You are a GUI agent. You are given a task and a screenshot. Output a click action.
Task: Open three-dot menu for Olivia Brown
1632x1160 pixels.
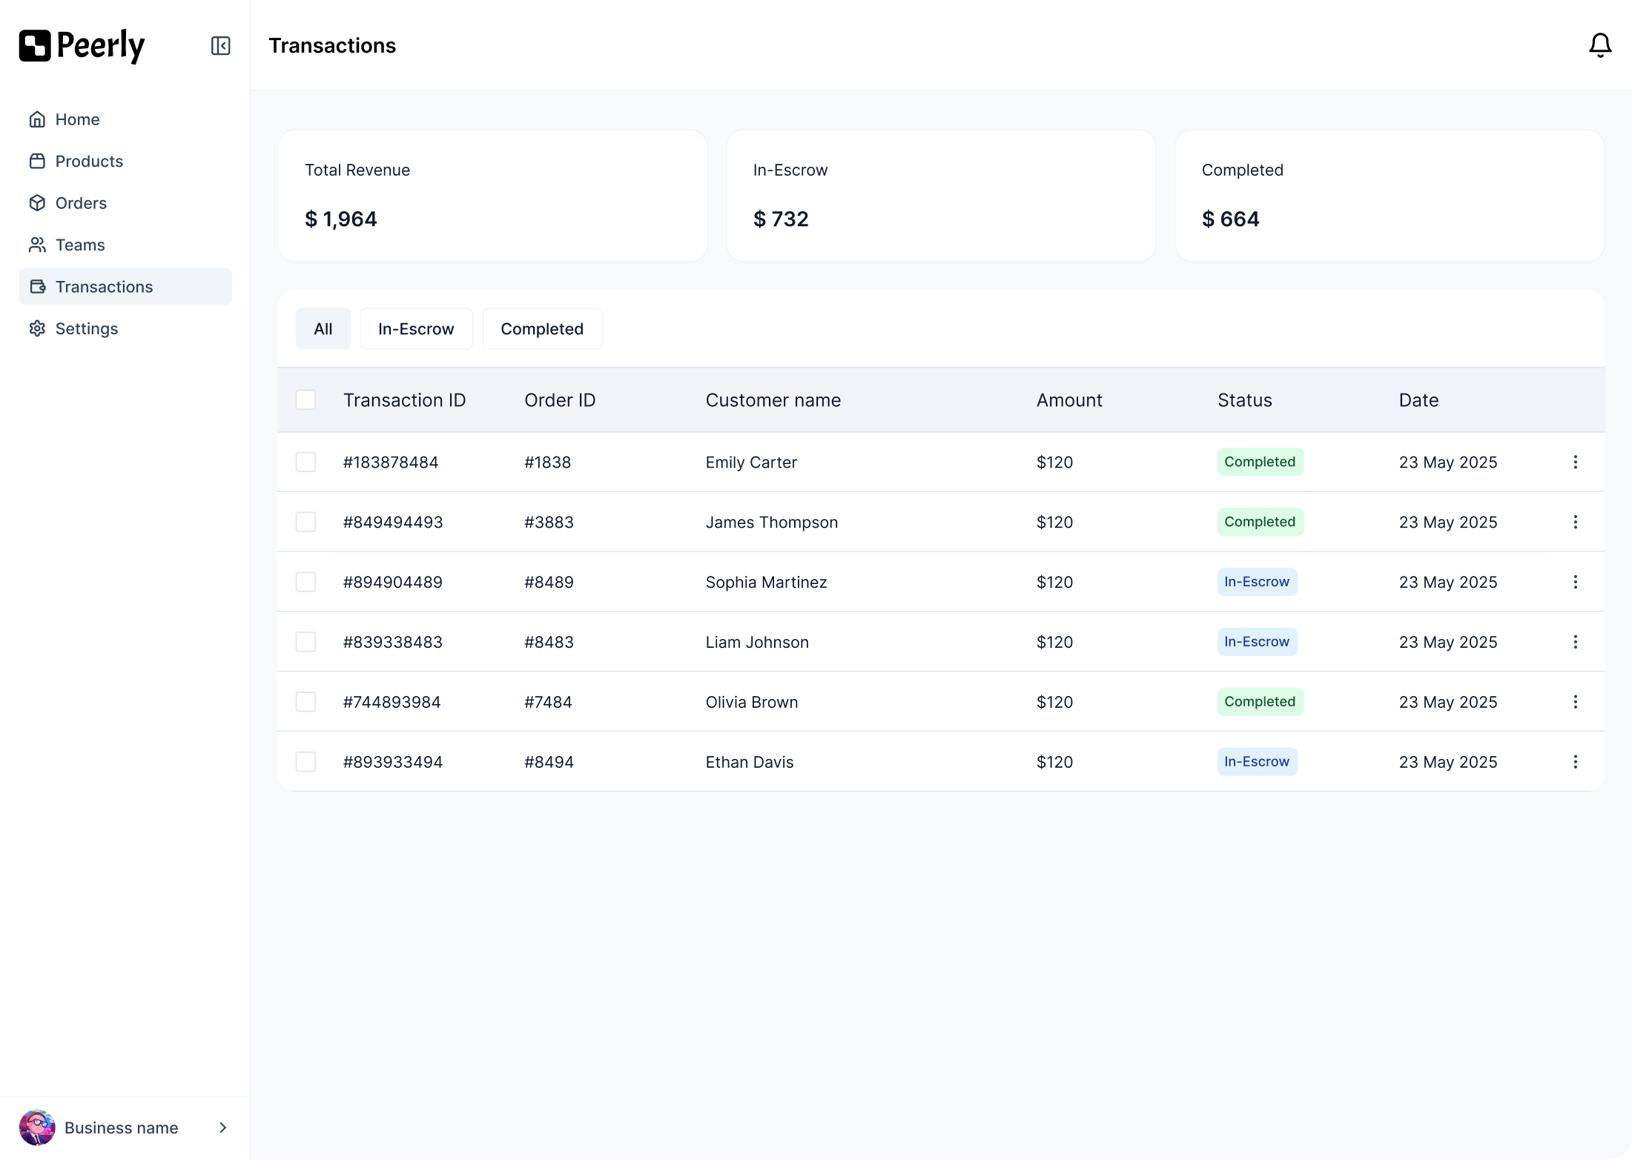1575,702
